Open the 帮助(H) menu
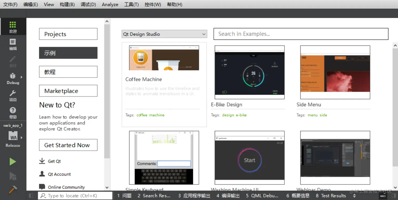This screenshot has width=398, height=200. point(175,4)
